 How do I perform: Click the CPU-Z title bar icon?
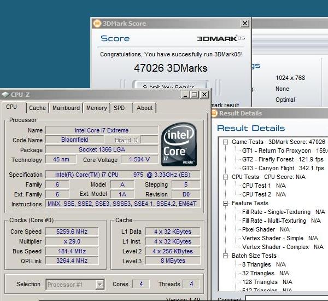pos(5,95)
